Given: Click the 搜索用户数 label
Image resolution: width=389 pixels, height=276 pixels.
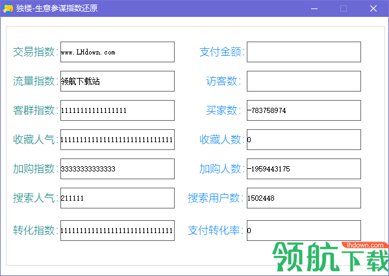Looking at the screenshot, I should (216, 198).
